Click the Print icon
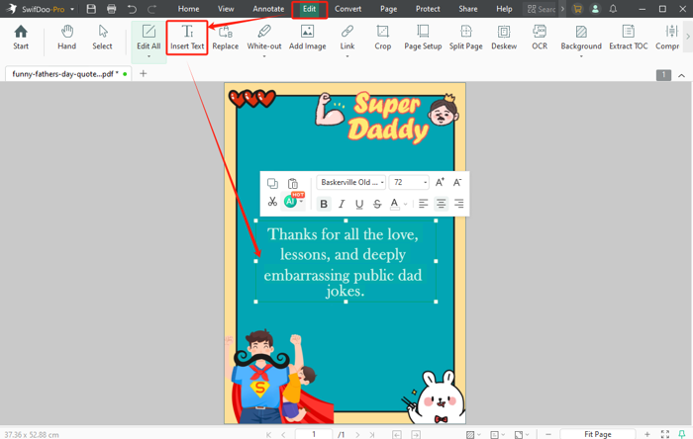 pyautogui.click(x=111, y=9)
